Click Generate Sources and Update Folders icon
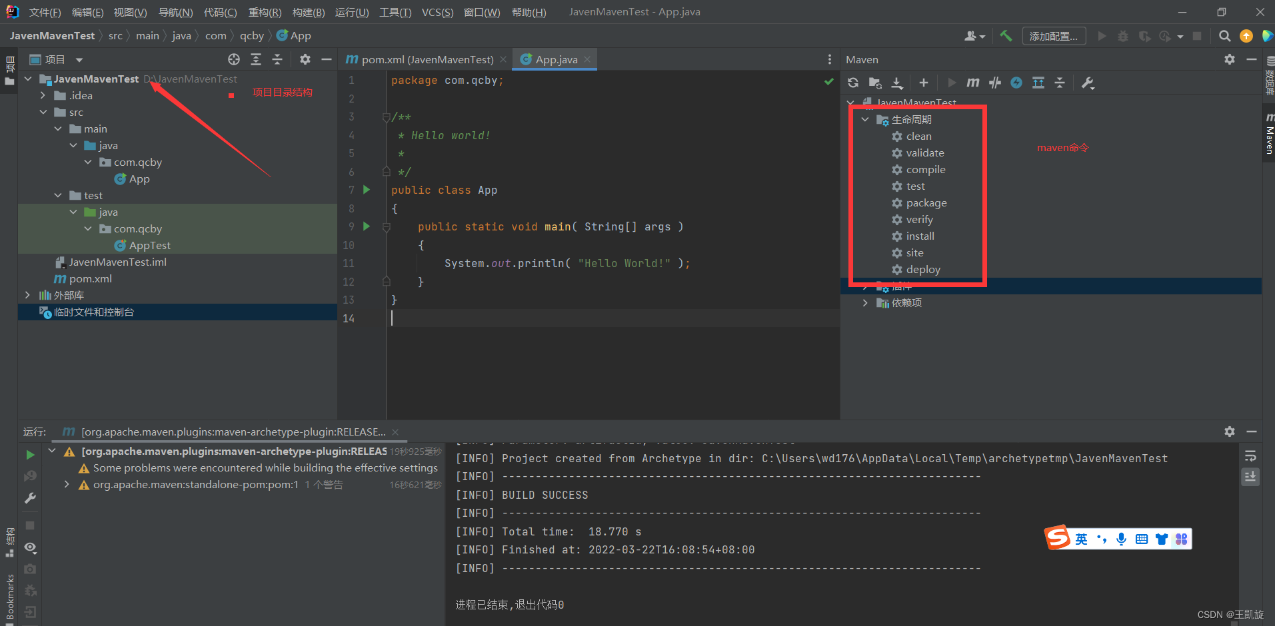1275x626 pixels. coord(875,83)
